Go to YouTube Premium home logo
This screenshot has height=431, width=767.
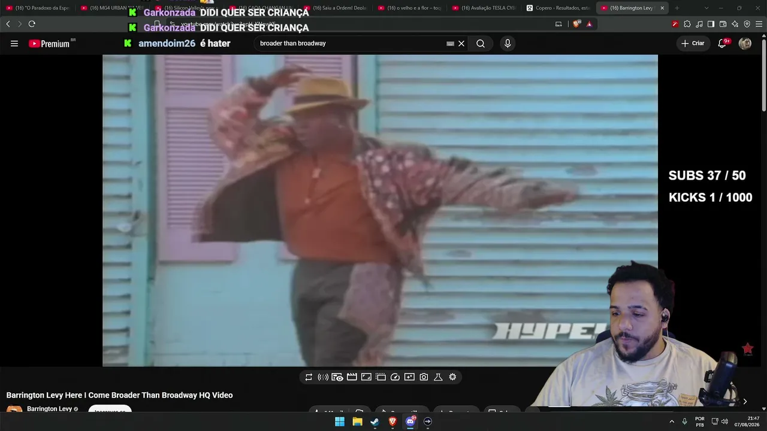(x=50, y=44)
